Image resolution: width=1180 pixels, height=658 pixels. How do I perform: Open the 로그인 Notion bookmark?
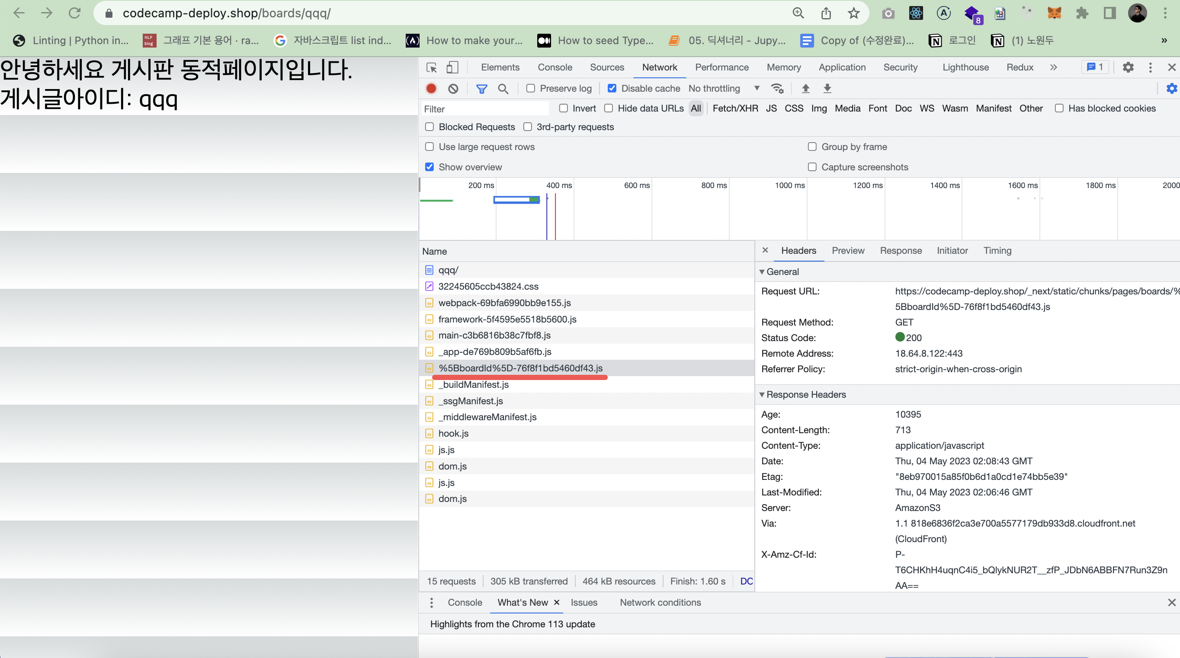[952, 40]
